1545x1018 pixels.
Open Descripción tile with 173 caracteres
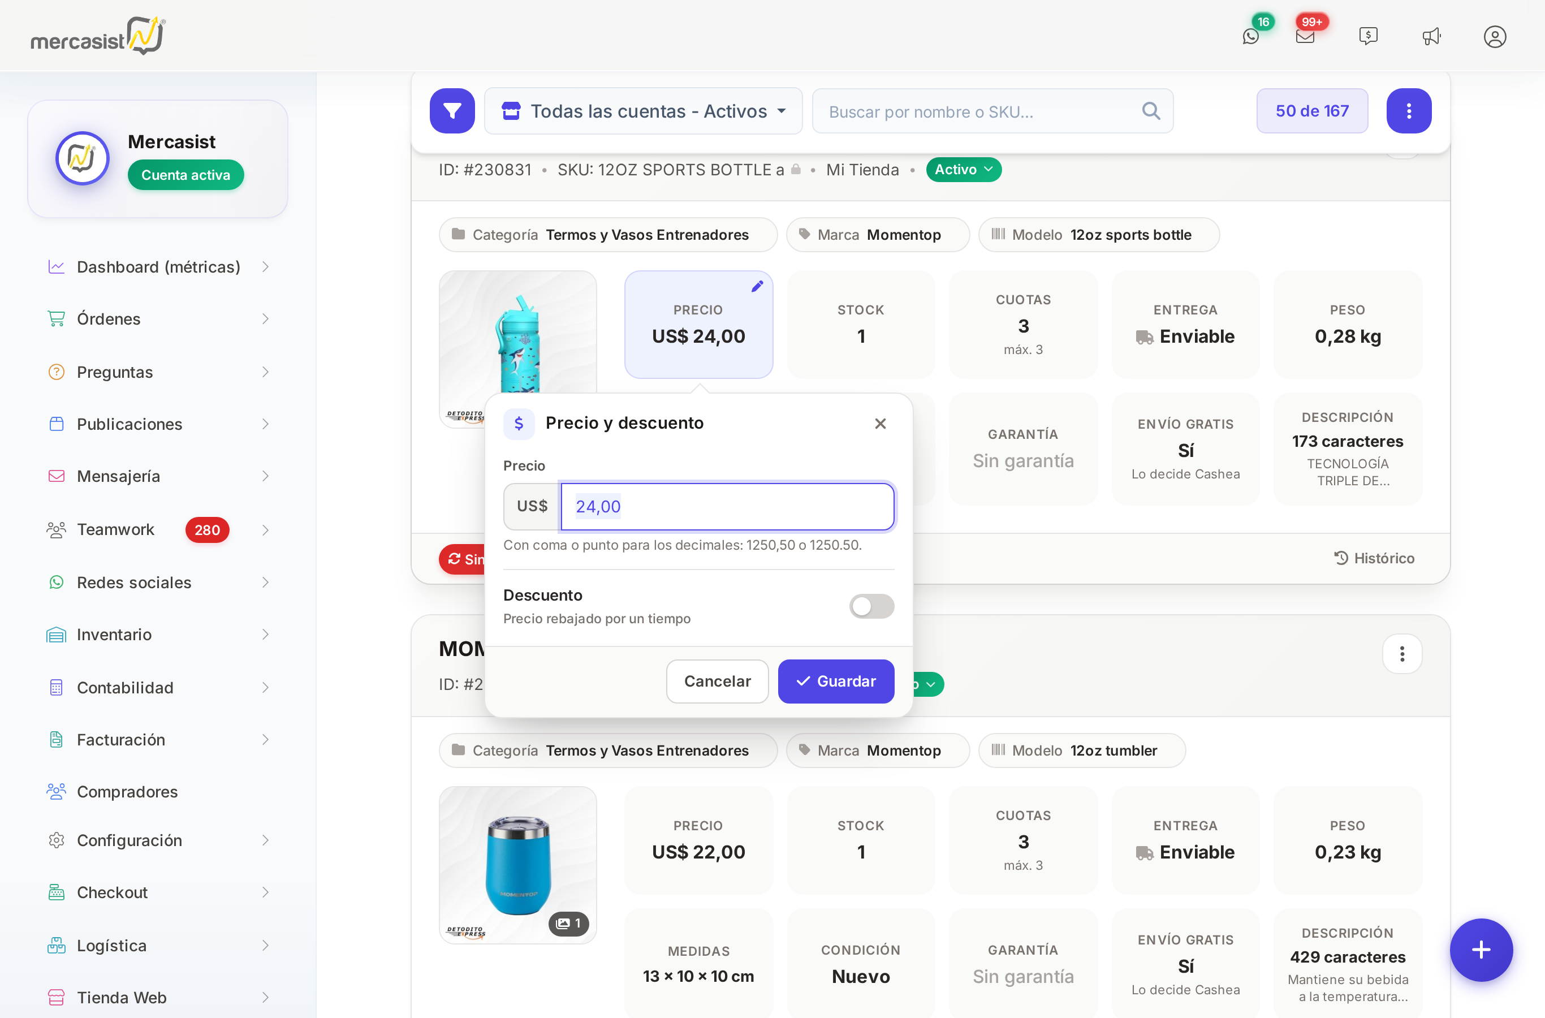pyautogui.click(x=1348, y=449)
